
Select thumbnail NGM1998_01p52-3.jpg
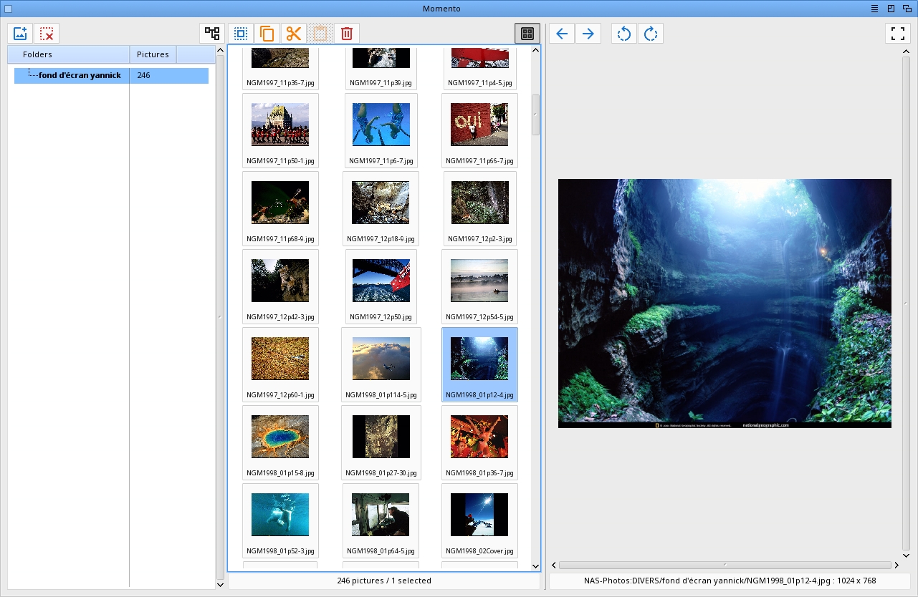280,520
